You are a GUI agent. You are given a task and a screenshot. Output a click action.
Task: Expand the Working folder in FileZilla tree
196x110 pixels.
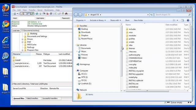25,34
